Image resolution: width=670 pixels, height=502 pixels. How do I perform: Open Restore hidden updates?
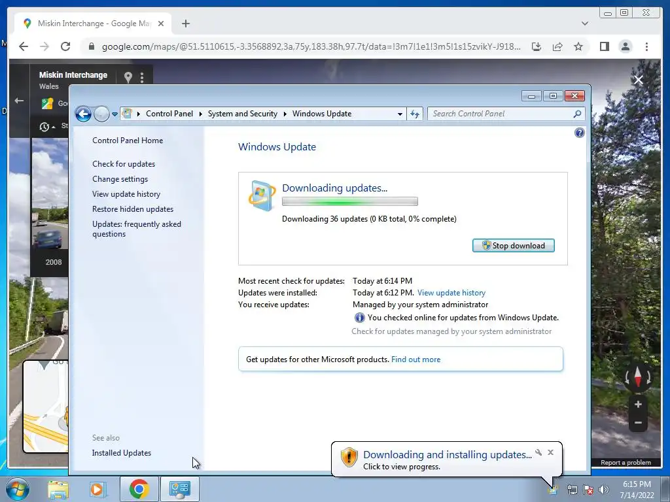[x=132, y=209]
